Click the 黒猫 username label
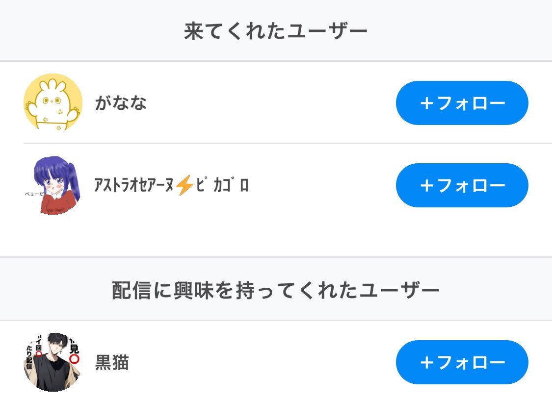This screenshot has width=552, height=400. 112,363
